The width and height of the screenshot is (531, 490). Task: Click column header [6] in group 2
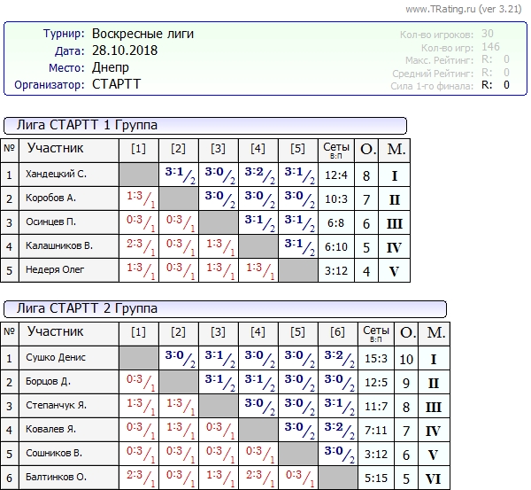[x=337, y=332]
